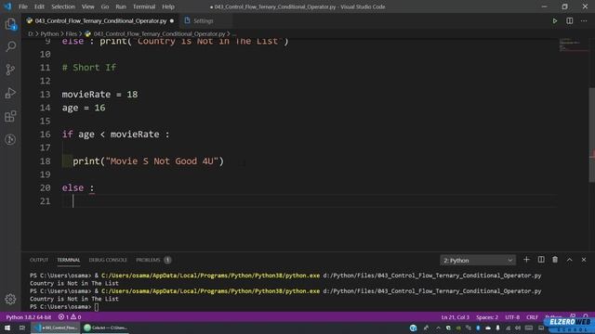Image resolution: width=595 pixels, height=334 pixels.
Task: Click the Python 3.8.2 64-bit interpreter selector
Action: tap(29, 317)
